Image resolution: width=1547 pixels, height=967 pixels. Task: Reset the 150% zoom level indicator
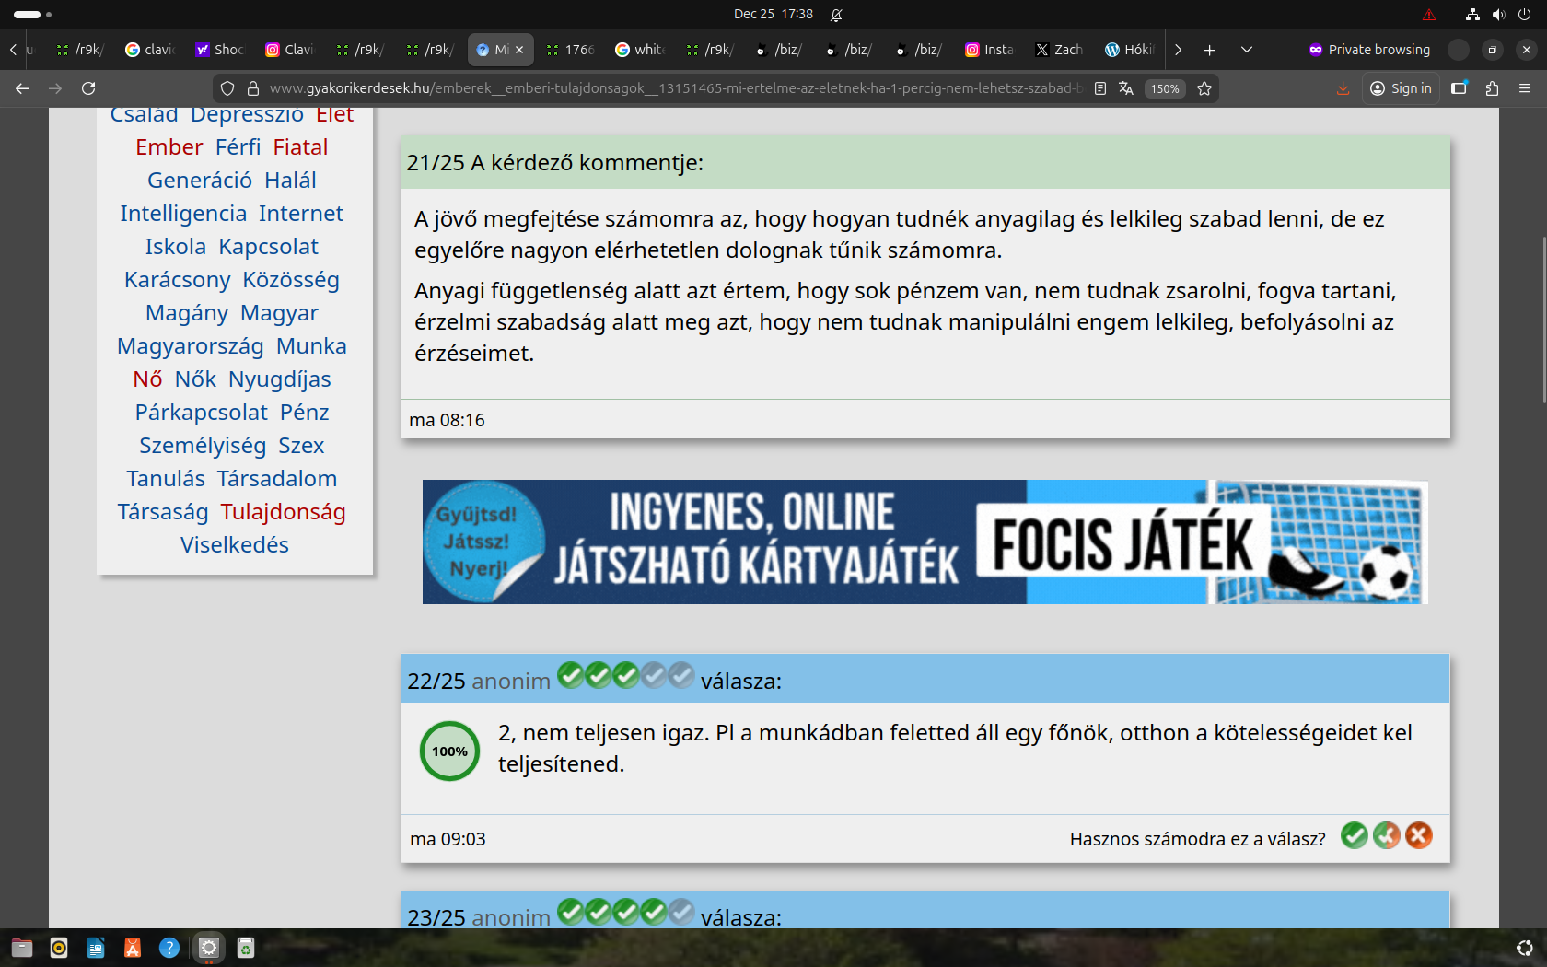click(x=1165, y=88)
